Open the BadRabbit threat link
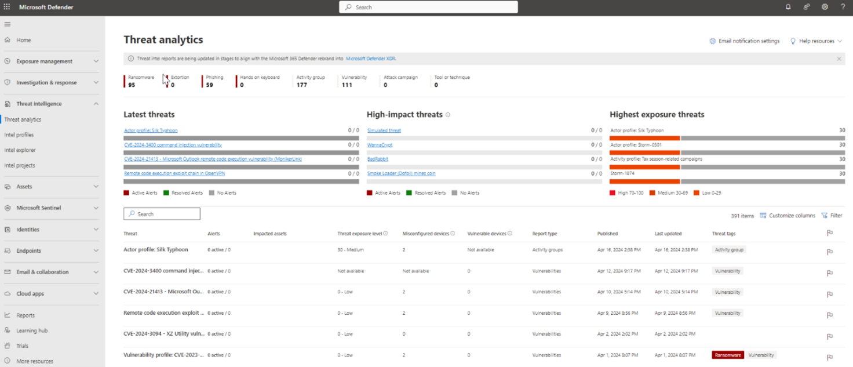 [378, 159]
